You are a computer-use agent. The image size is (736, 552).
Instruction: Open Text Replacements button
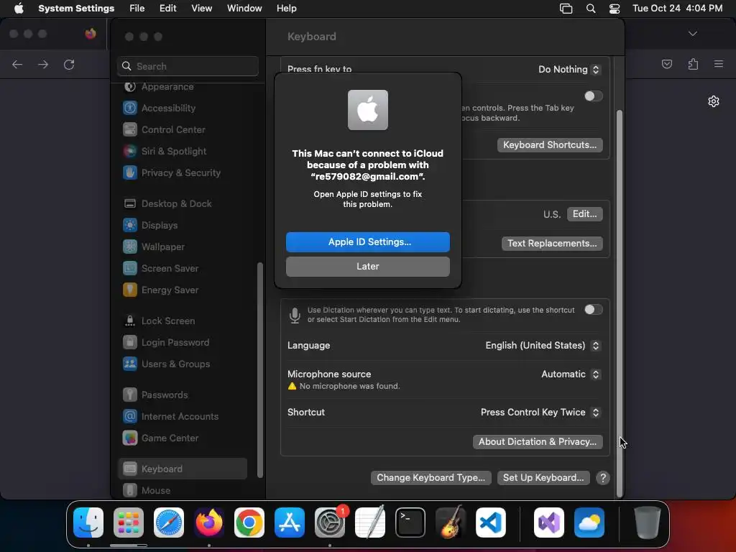click(552, 243)
